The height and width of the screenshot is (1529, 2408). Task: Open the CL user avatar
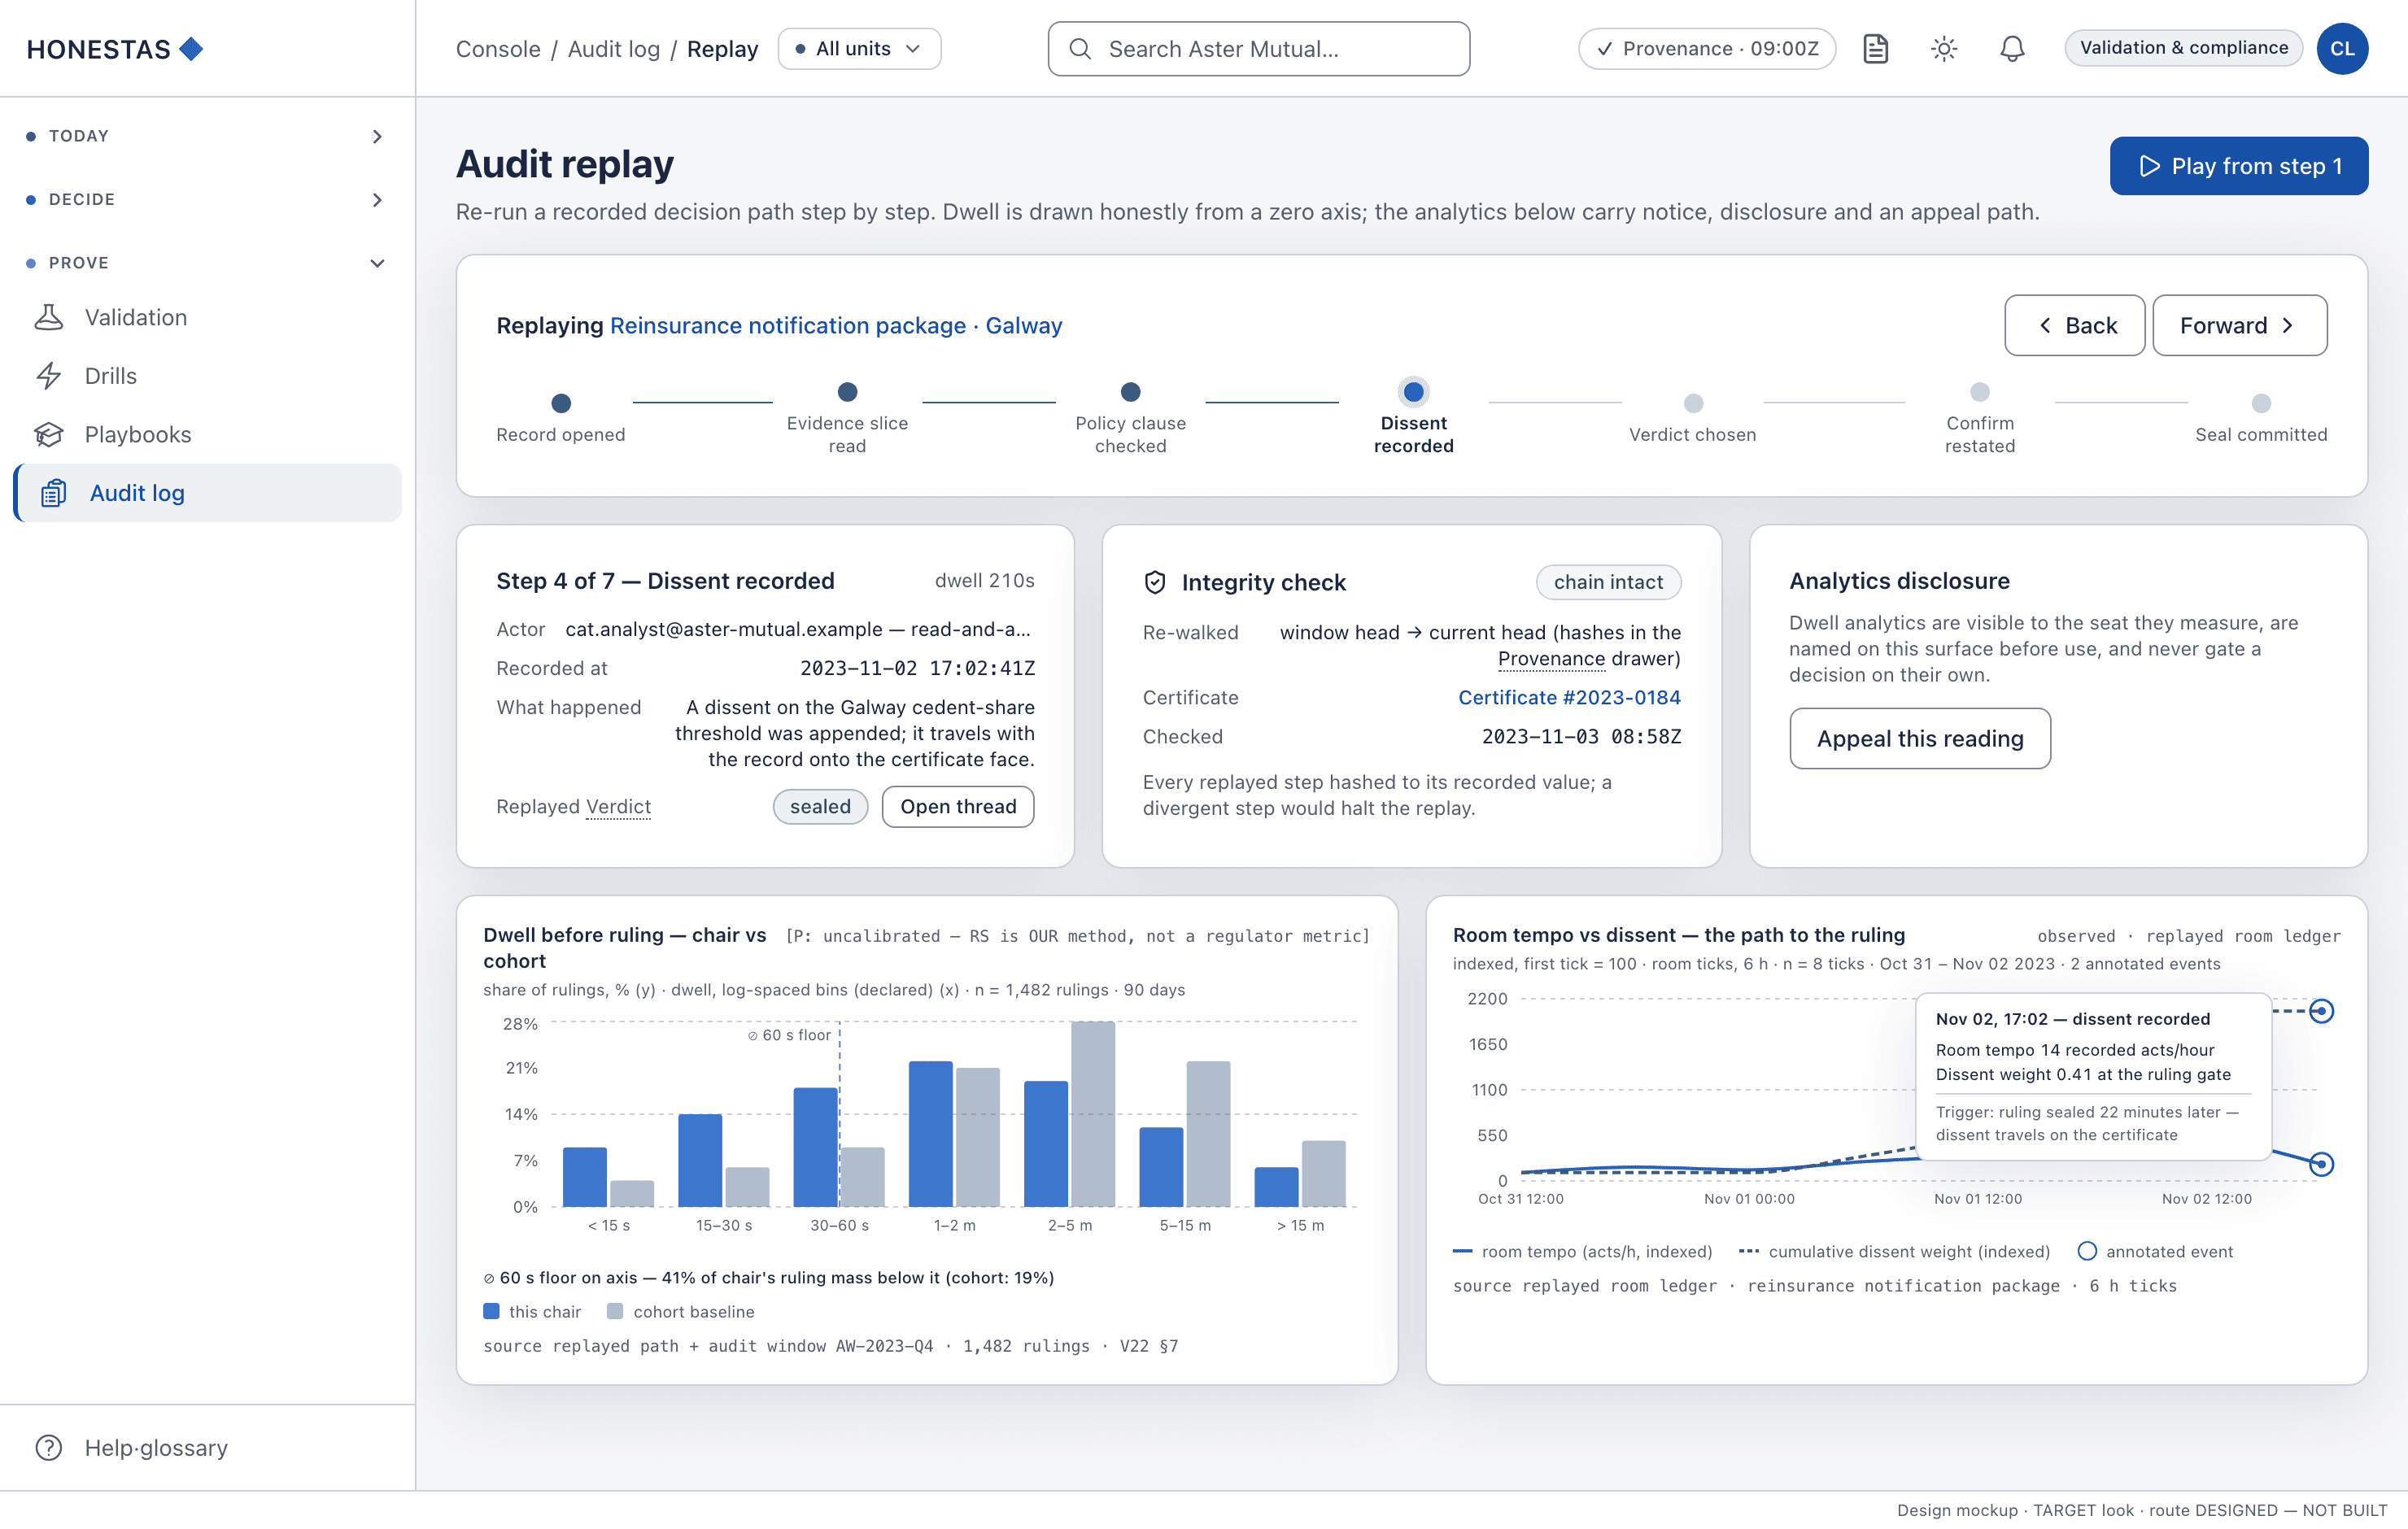pos(2341,49)
